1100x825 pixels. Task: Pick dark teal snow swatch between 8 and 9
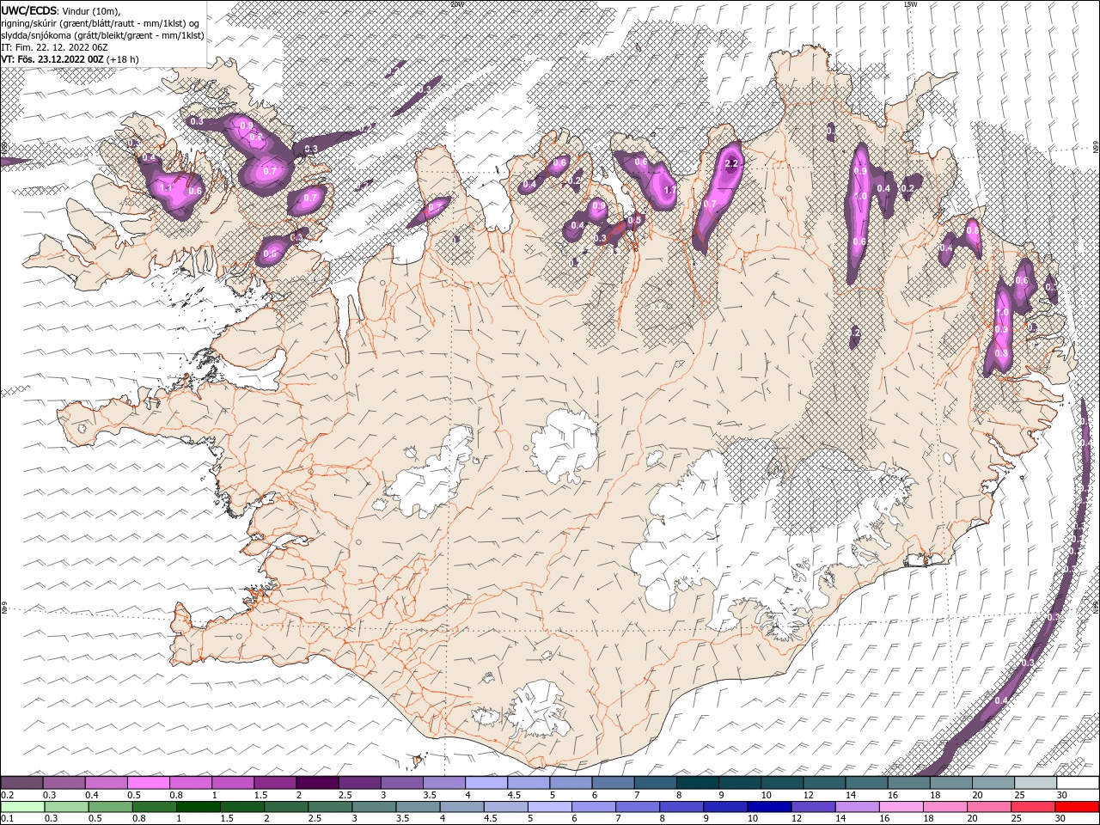click(697, 782)
